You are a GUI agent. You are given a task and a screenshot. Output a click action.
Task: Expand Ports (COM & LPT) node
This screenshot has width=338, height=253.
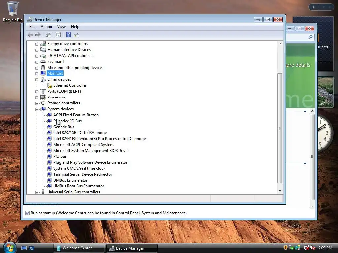(37, 92)
